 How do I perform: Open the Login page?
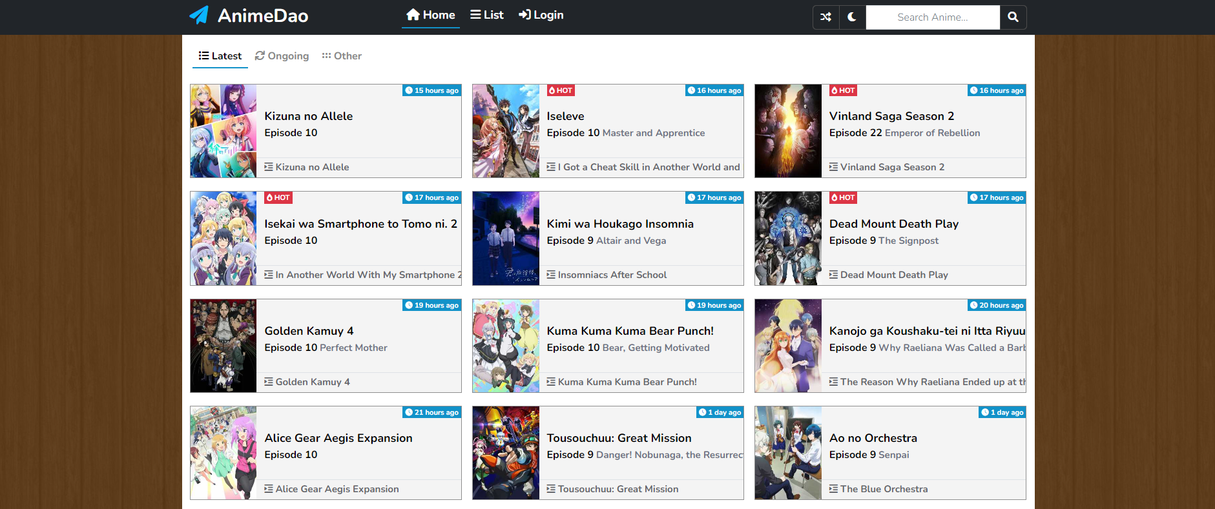(541, 15)
